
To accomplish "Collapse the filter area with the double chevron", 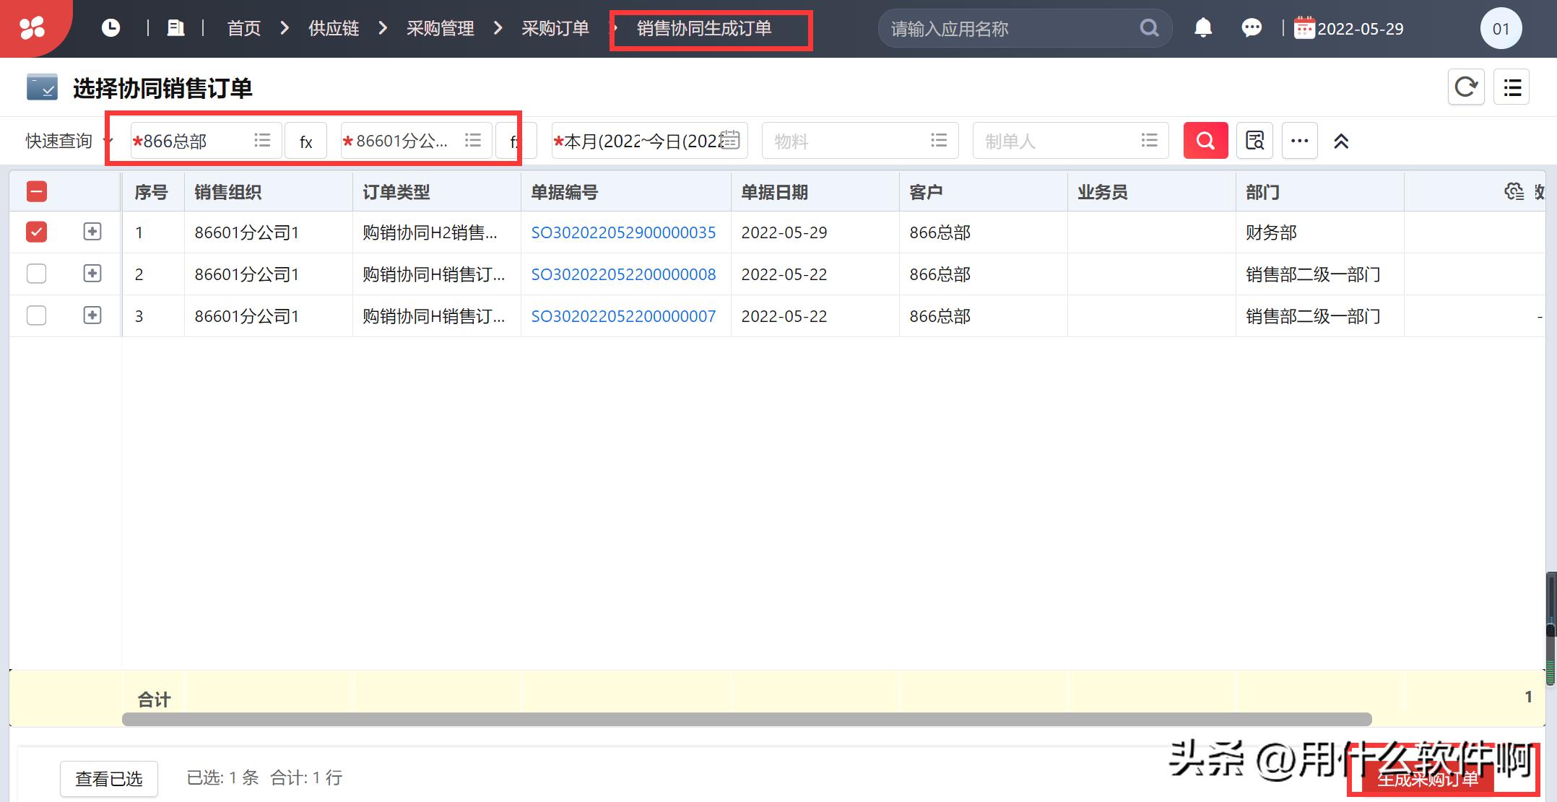I will click(1341, 140).
